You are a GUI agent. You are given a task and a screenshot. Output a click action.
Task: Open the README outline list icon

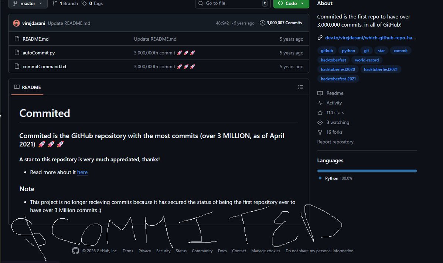(x=301, y=87)
